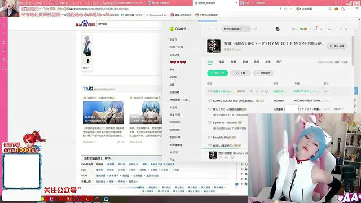Viewport: 361px width, 203px height.
Task: Select the red hearts playlist in sidebar
Action: [x=179, y=62]
